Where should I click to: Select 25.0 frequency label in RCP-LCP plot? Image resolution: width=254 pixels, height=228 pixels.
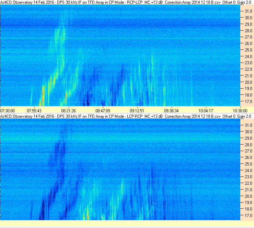(x=249, y=50)
